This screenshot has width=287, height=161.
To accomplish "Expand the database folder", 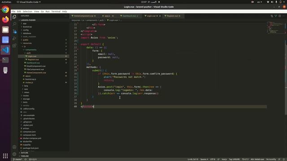I will tap(26, 34).
